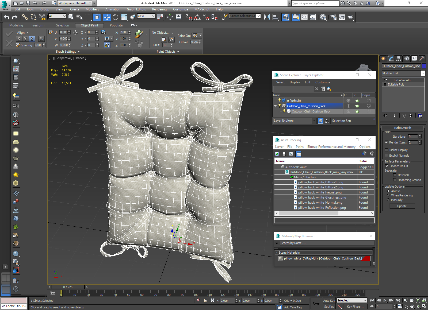Expand Editable Poly in modifier stack

385,84
